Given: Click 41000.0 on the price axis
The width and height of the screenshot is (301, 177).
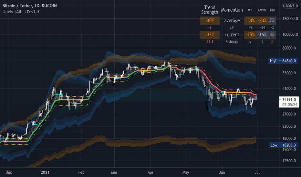Looking at the screenshot, I should (x=289, y=88).
